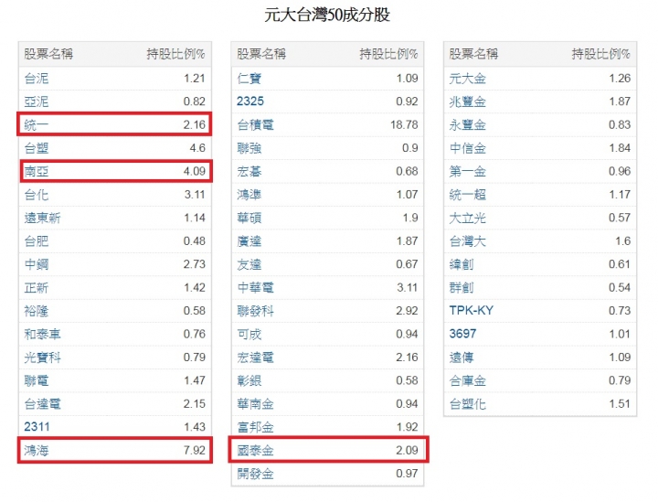Open the 台泥 stock link
Image resolution: width=658 pixels, height=502 pixels.
tap(36, 79)
